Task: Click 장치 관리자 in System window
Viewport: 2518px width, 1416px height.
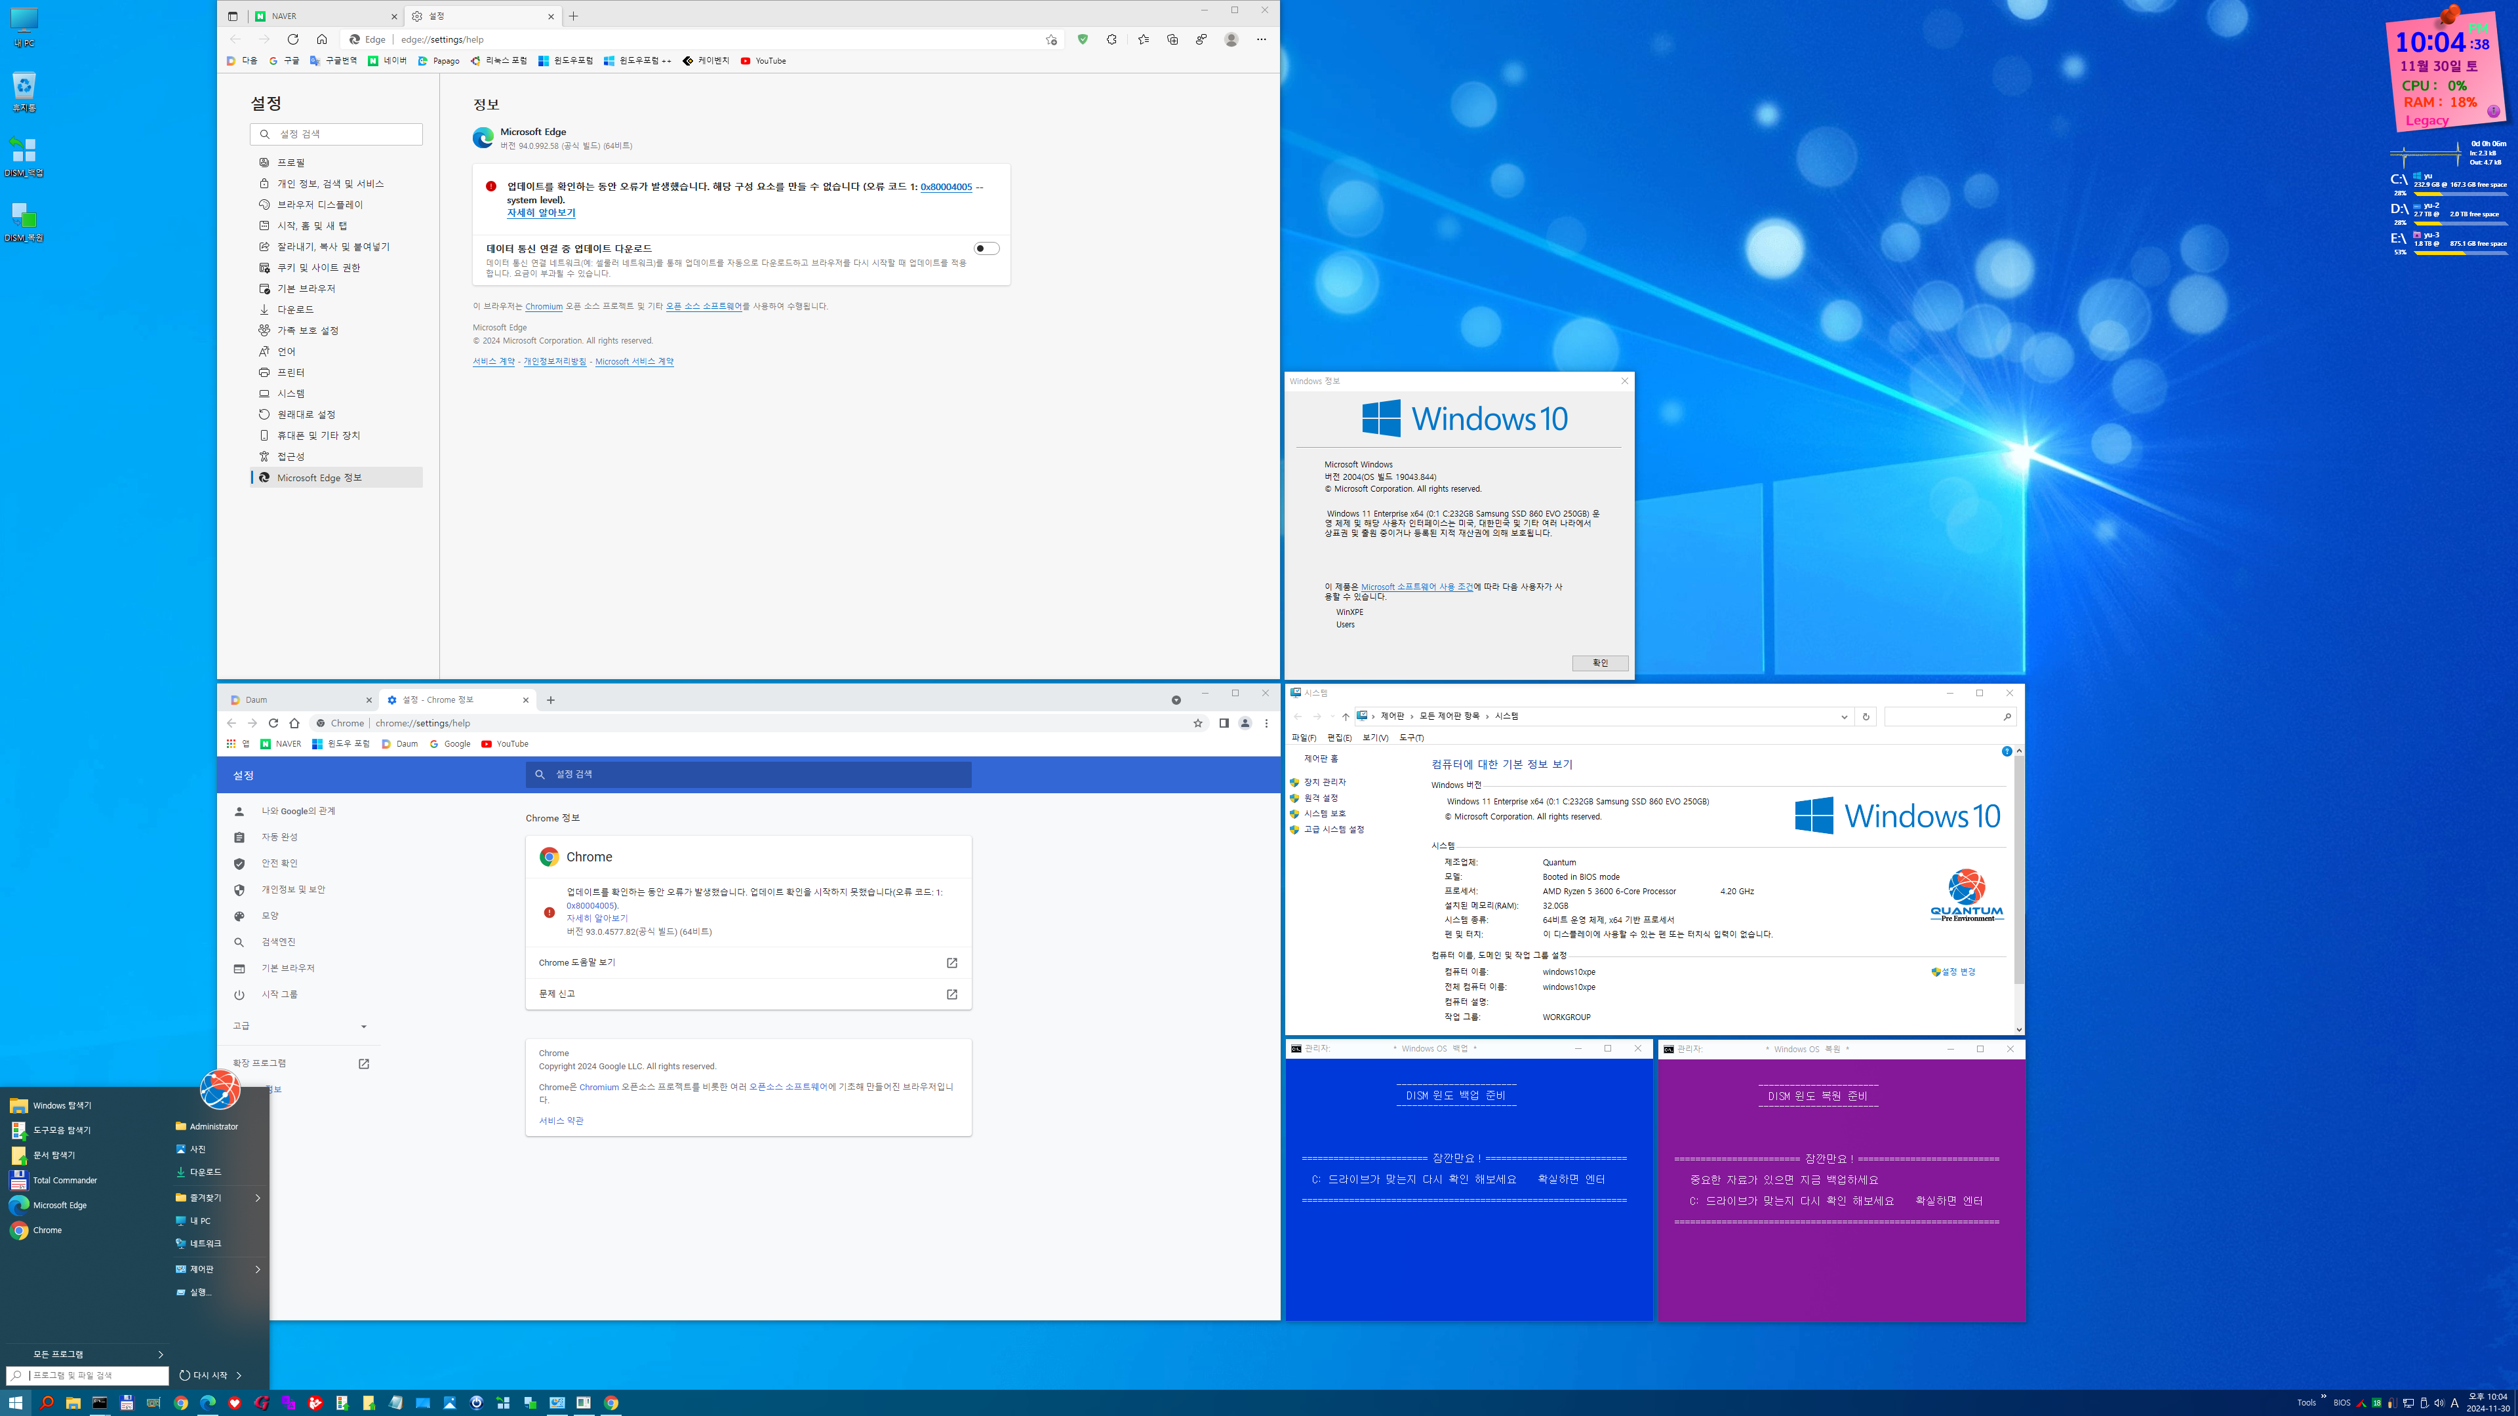Action: [x=1325, y=782]
